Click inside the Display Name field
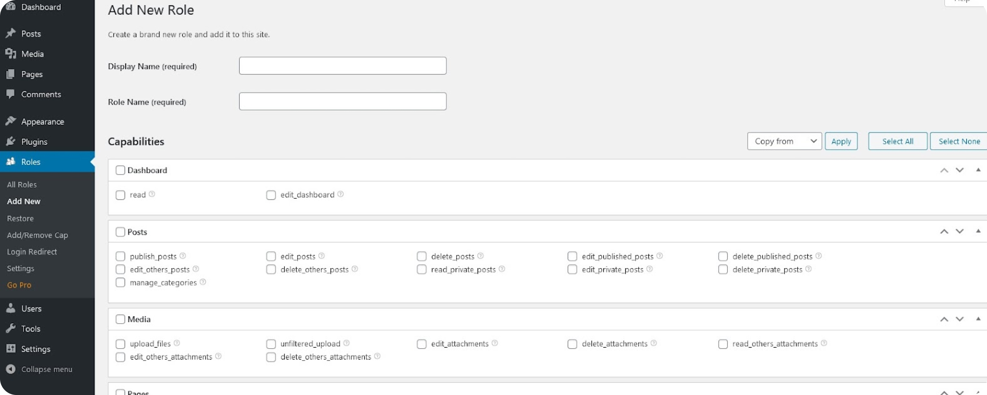This screenshot has width=987, height=395. pos(342,65)
